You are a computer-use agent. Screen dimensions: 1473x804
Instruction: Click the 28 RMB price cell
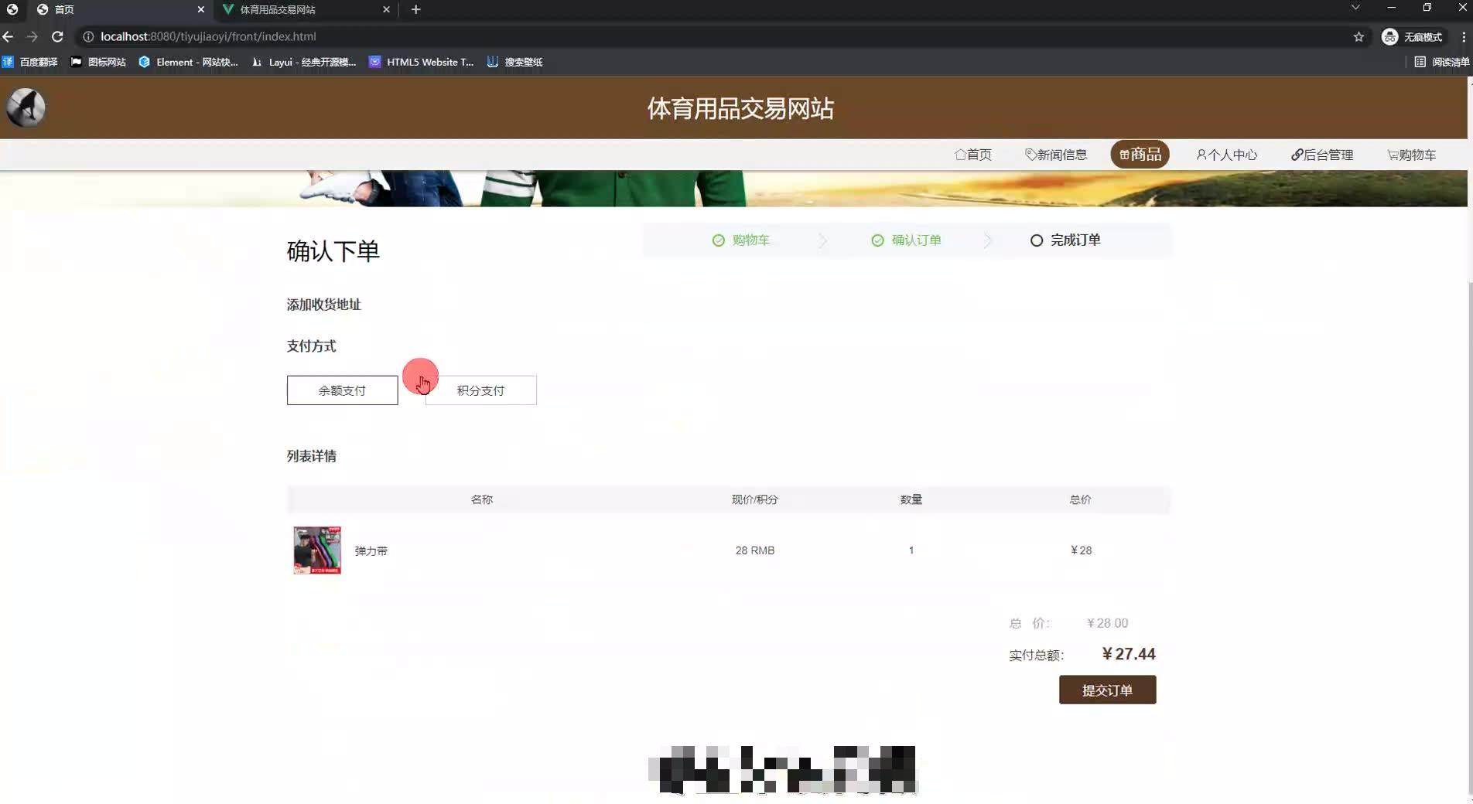pos(755,550)
